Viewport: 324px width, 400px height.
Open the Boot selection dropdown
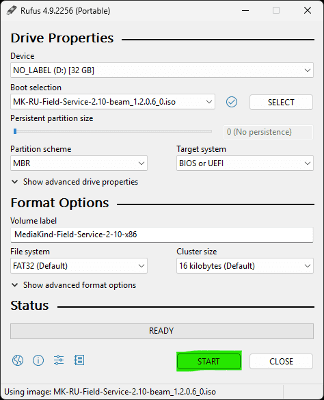113,102
